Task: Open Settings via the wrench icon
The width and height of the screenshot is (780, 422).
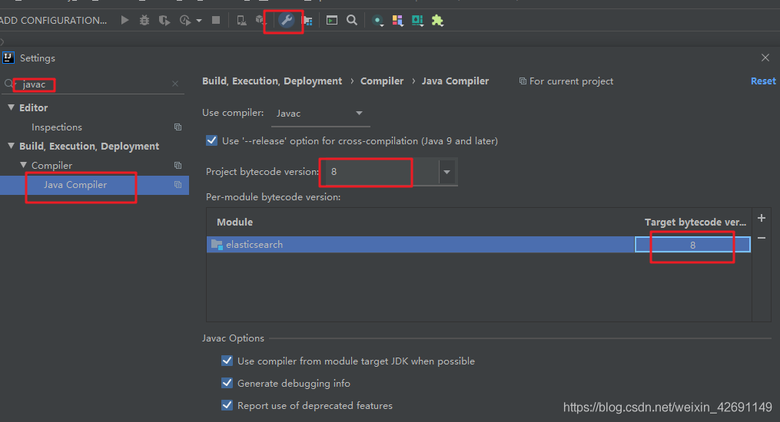Action: pyautogui.click(x=286, y=21)
